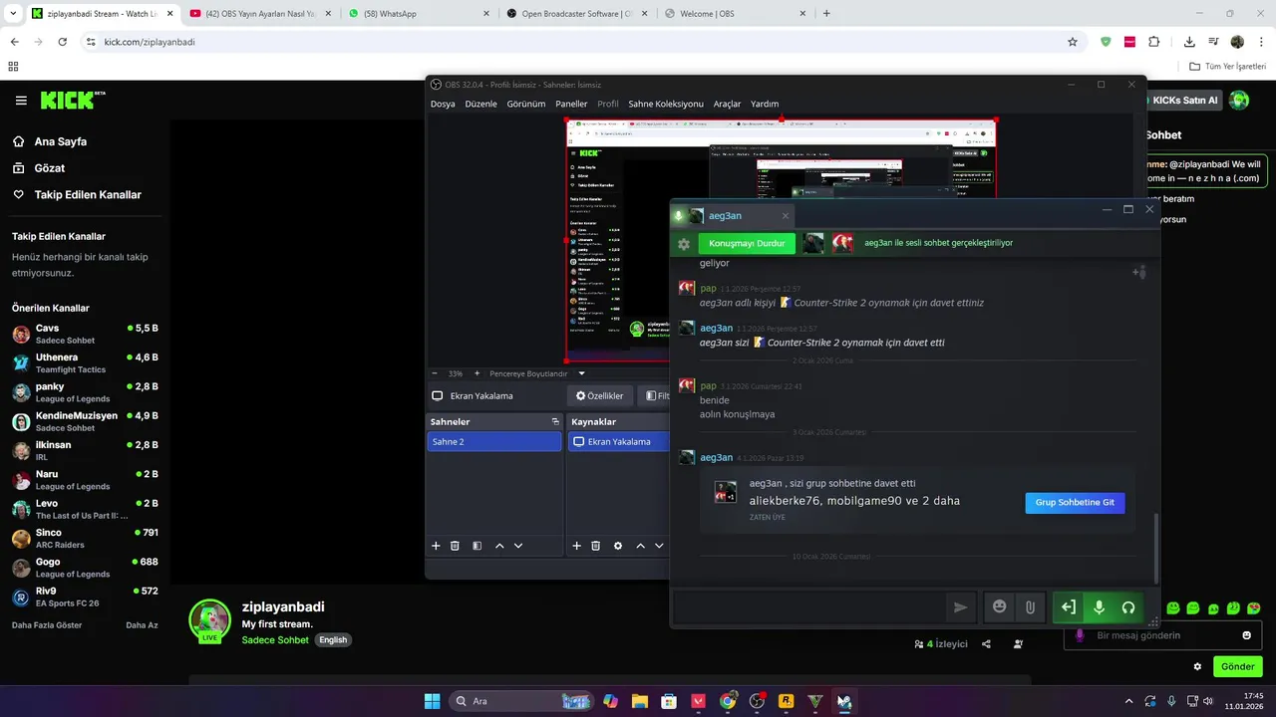Open Yardım menu in OBS
The image size is (1276, 717).
(765, 104)
